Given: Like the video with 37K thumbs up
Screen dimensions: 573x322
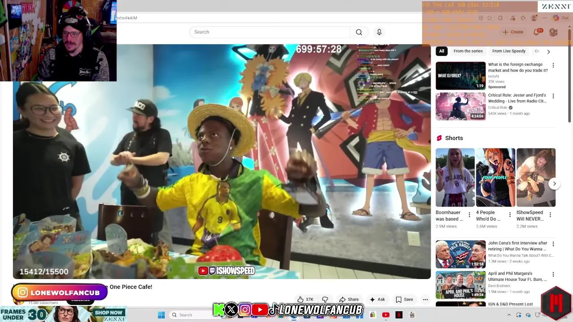Looking at the screenshot, I should pos(305,300).
